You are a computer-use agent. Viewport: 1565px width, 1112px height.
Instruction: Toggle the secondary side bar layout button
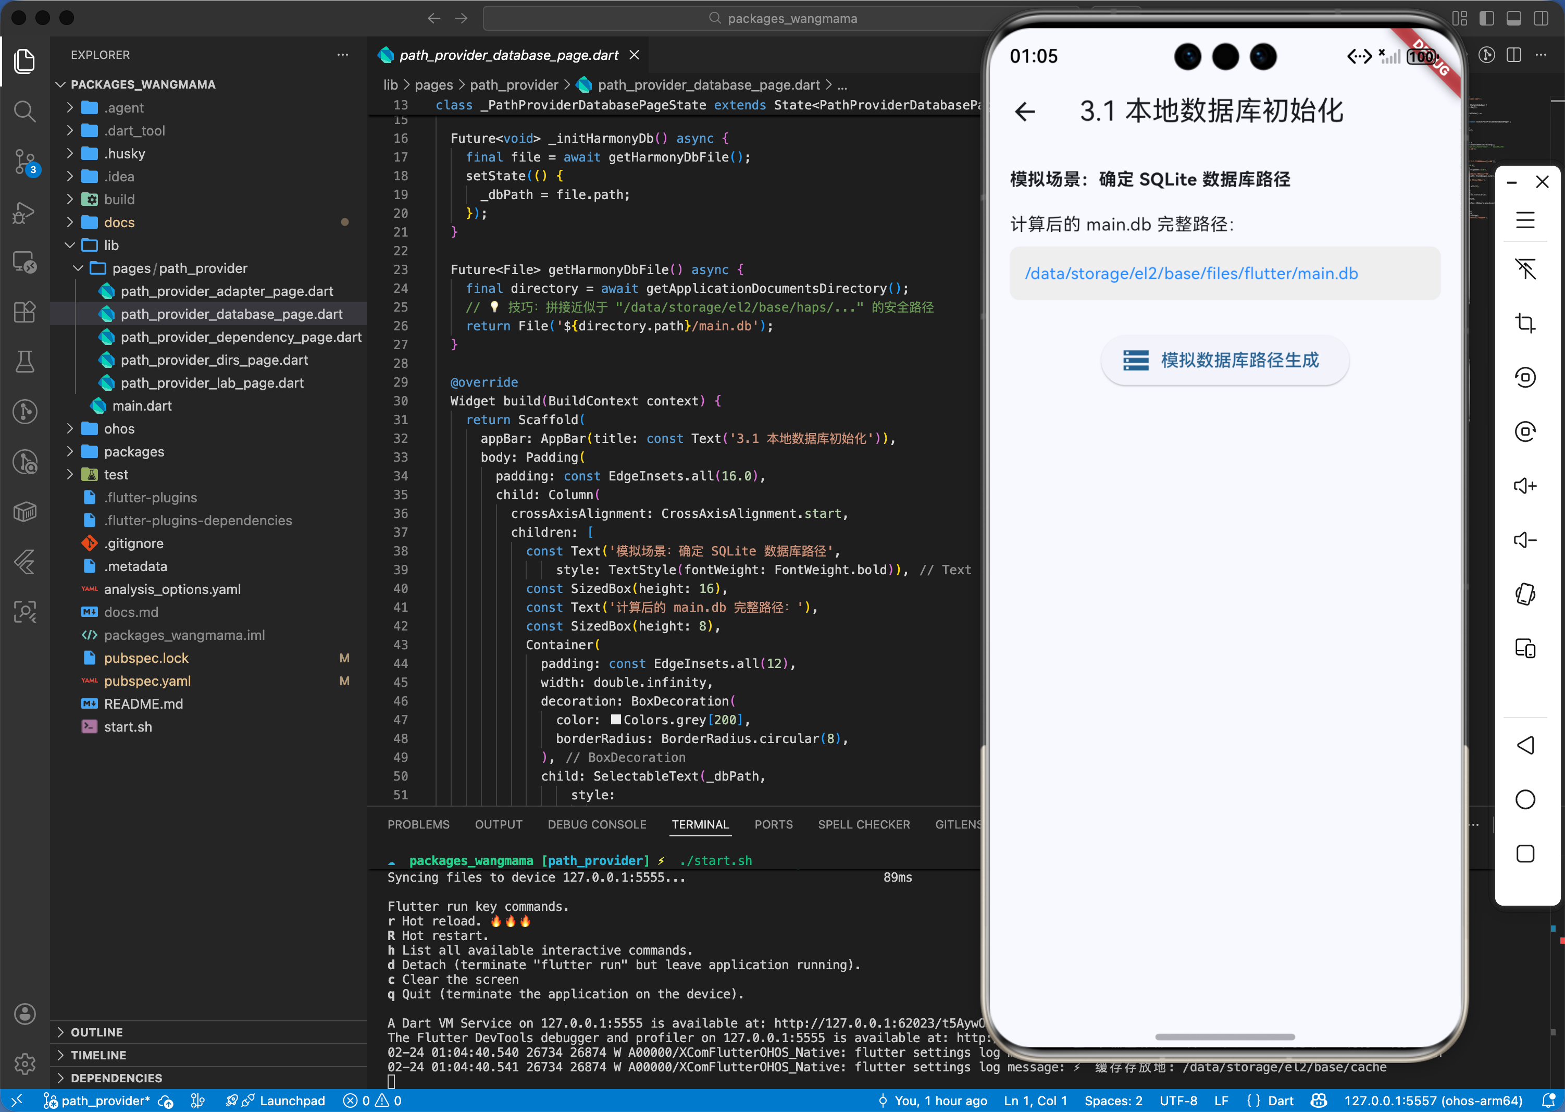tap(1541, 18)
